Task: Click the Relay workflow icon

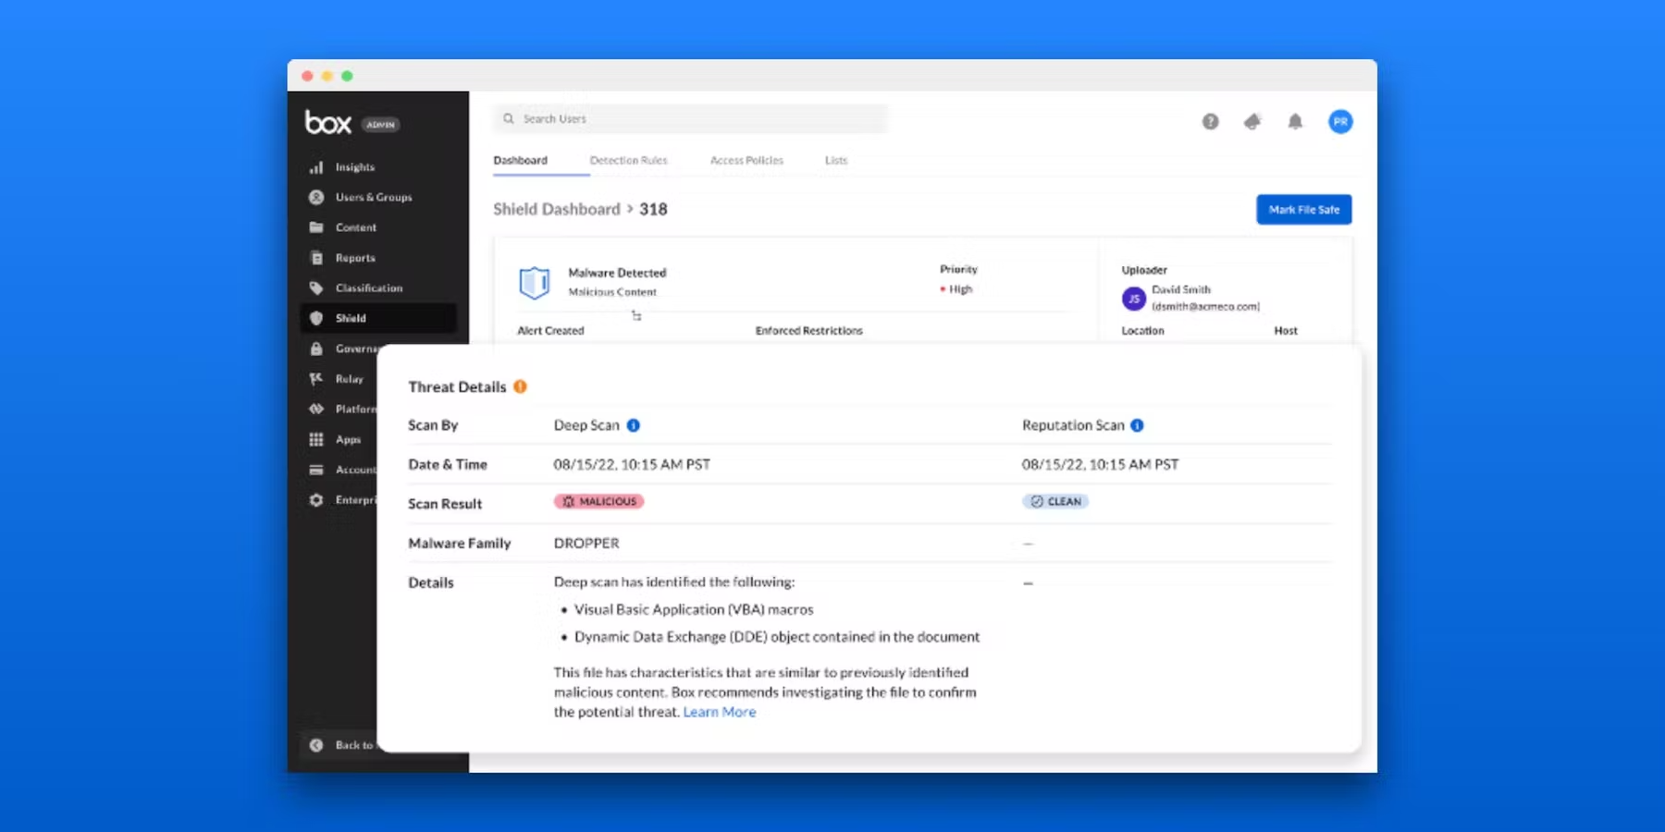Action: pos(315,379)
